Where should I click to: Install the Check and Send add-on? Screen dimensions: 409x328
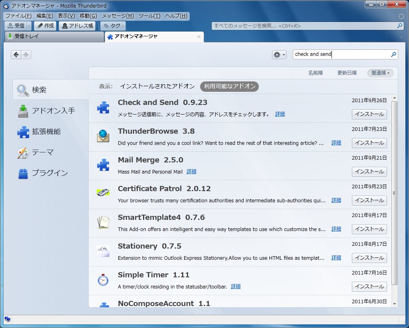(x=369, y=114)
